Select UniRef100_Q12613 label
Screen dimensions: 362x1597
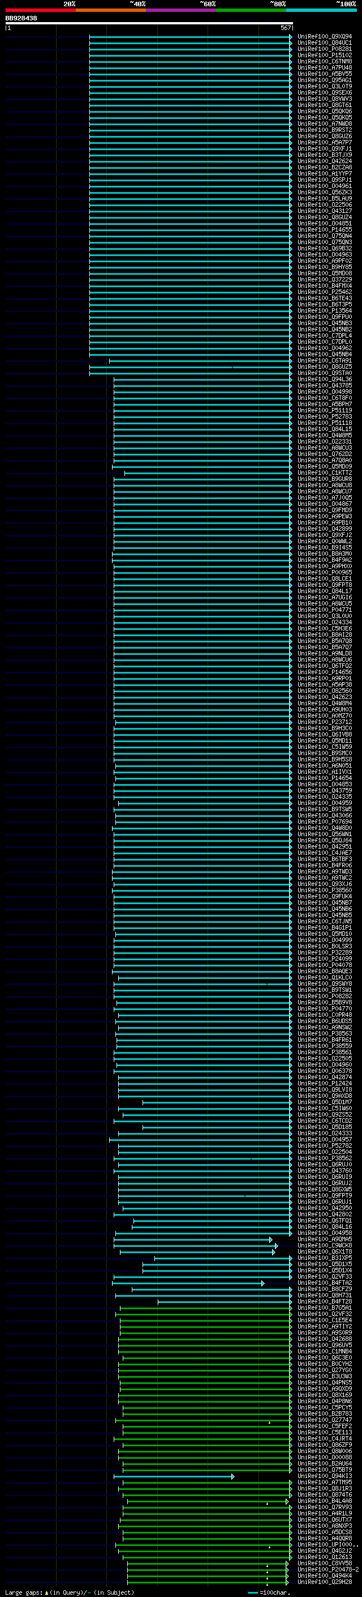[x=324, y=1557]
